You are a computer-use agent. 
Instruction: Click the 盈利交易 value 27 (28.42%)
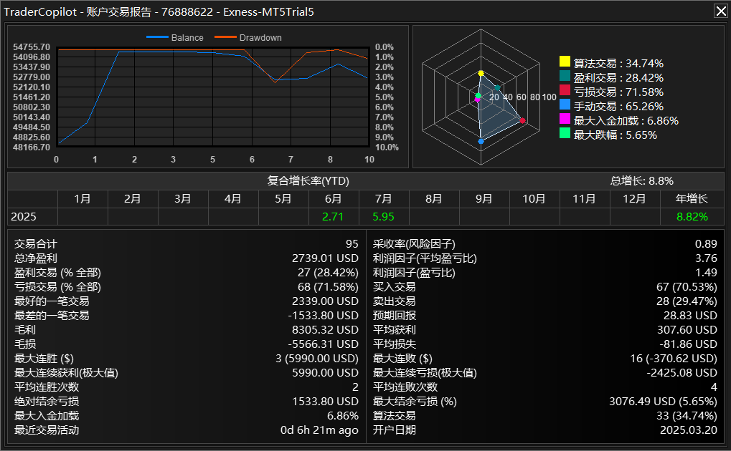coord(329,272)
